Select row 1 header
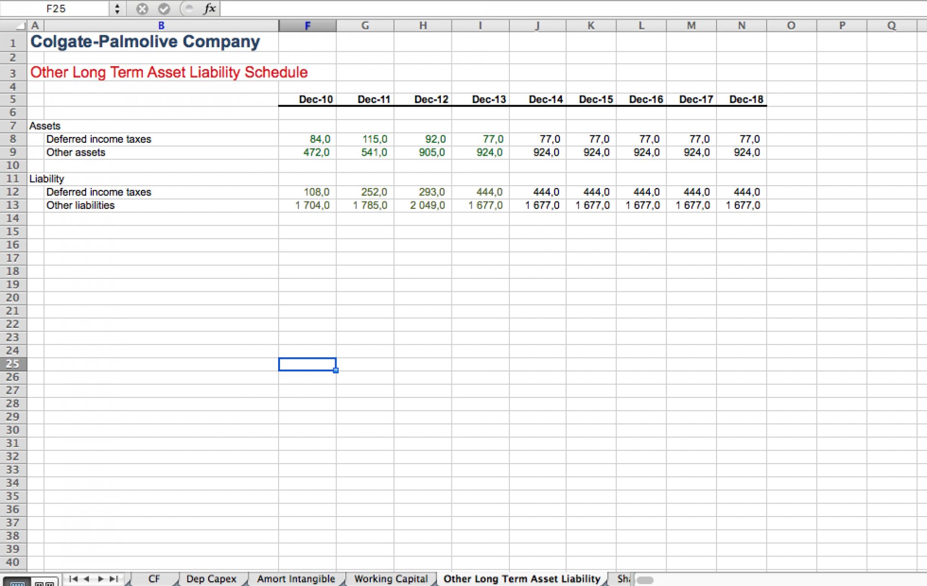Screen dimensions: 927x586 pos(13,43)
